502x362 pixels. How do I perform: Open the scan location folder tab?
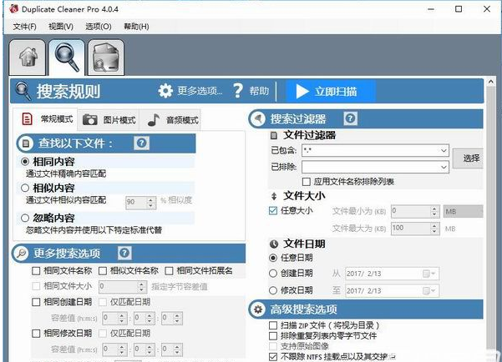click(x=105, y=58)
